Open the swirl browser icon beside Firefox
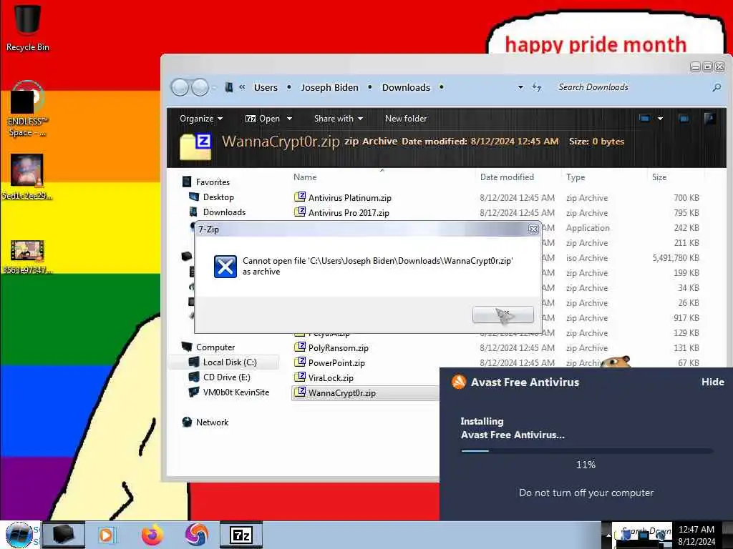Image resolution: width=733 pixels, height=549 pixels. point(196,535)
